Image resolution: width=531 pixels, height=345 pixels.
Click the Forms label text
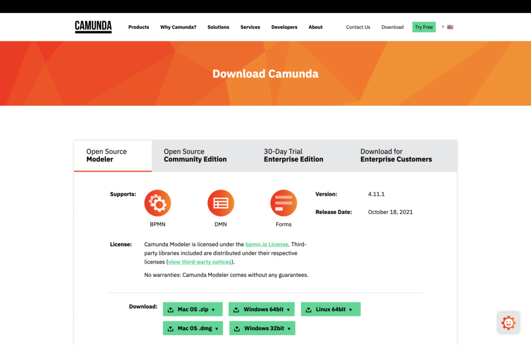pos(284,224)
